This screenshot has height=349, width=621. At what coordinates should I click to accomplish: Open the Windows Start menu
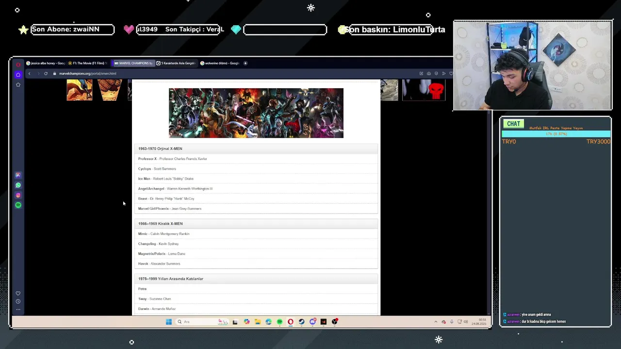[x=168, y=322]
